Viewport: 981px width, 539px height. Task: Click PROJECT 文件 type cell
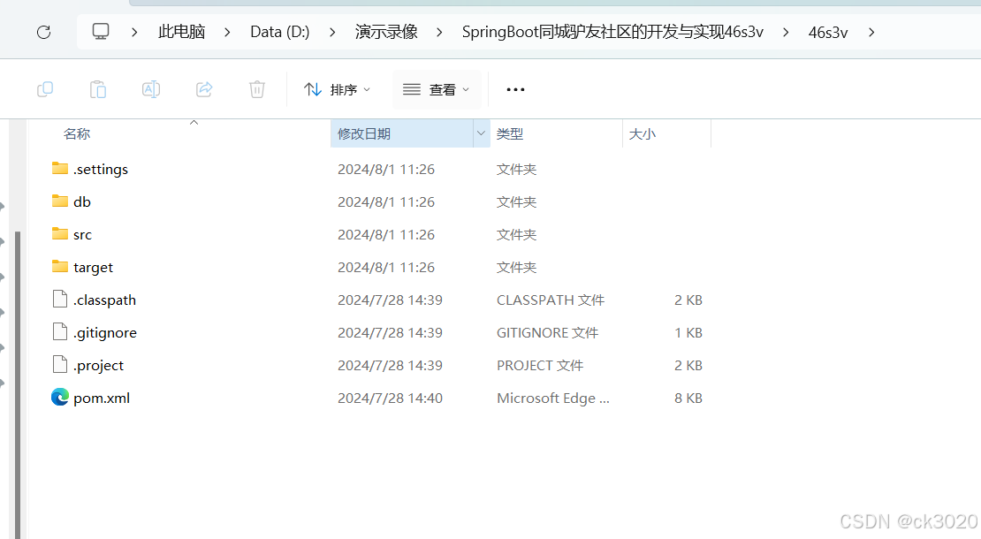coord(540,366)
